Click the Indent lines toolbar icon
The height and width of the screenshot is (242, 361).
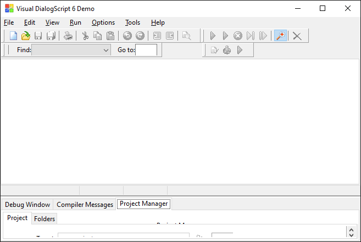157,36
